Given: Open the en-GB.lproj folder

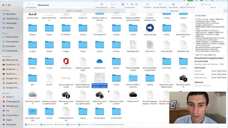Looking at the screenshot, I should click(66, 28).
